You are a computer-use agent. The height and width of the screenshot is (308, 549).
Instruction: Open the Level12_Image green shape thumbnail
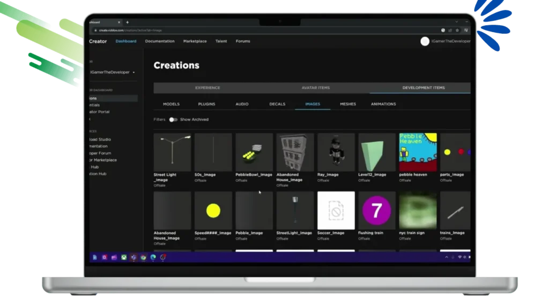click(377, 152)
